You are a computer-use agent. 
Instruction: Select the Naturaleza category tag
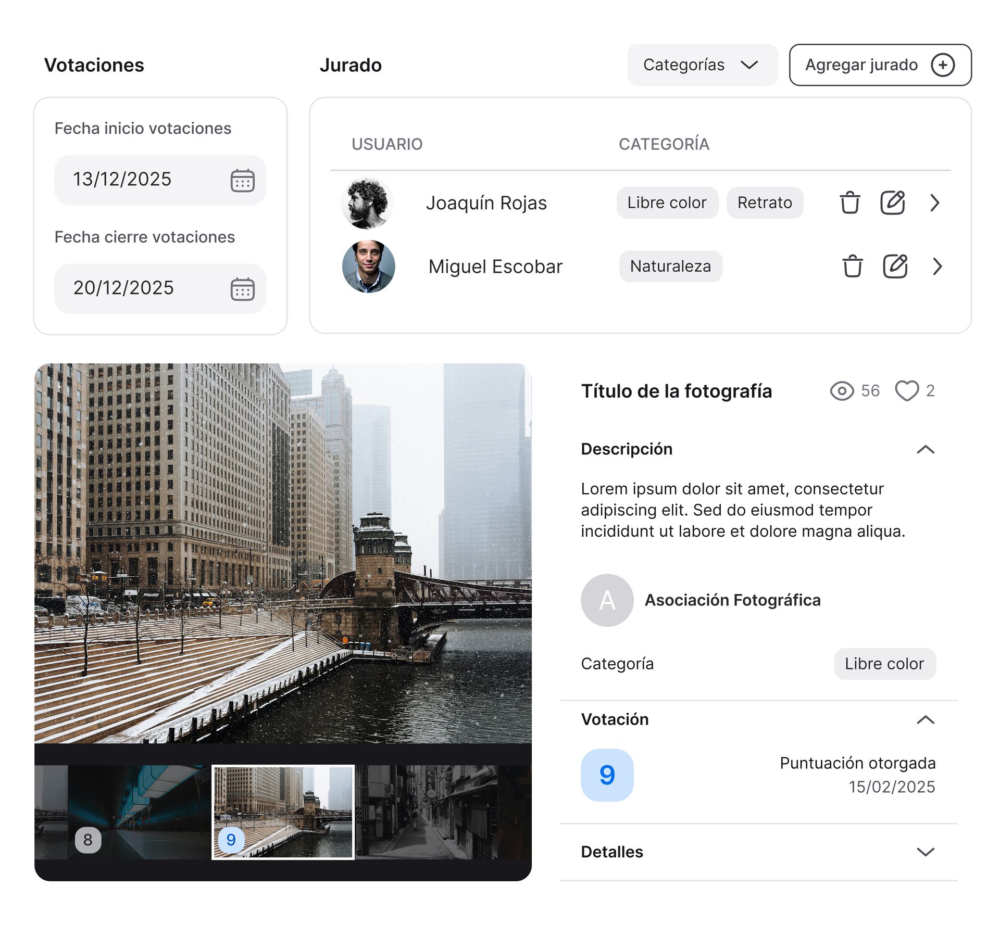670,266
